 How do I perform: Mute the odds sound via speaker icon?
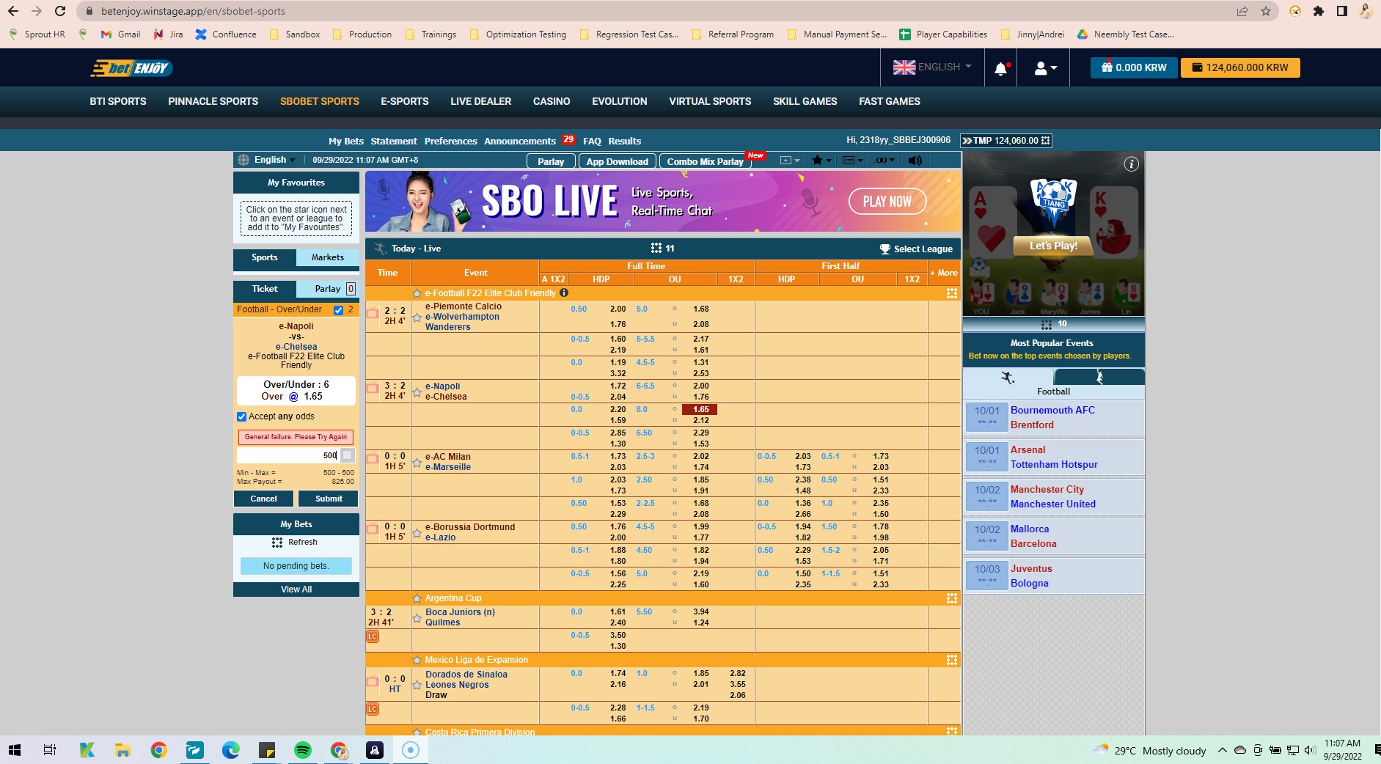coord(914,160)
